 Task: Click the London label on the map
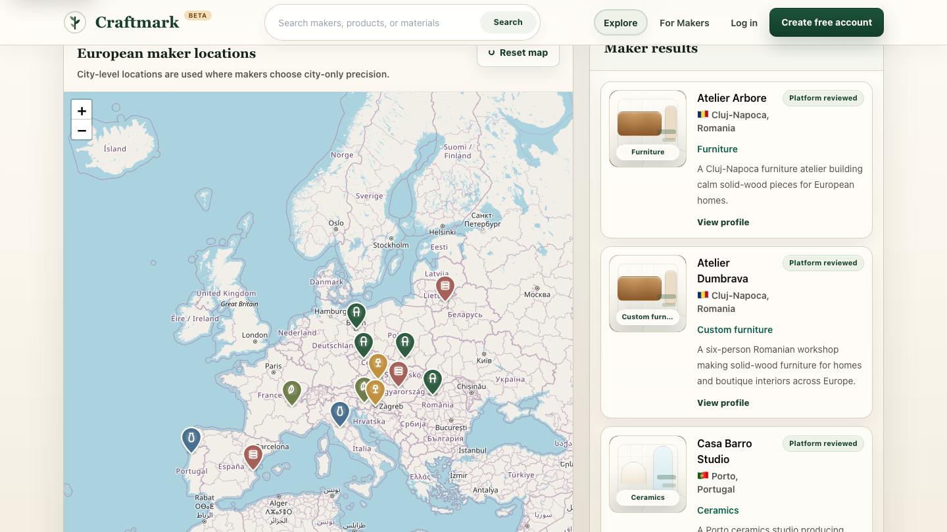(x=255, y=335)
